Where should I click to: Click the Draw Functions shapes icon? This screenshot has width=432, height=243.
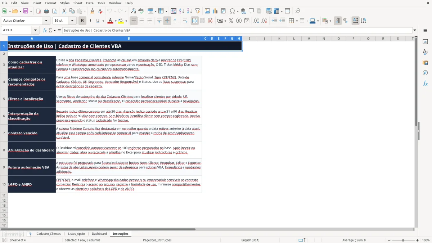tap(297, 11)
